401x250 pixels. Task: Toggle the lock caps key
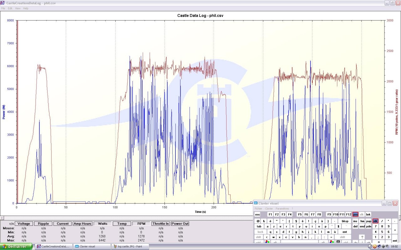[x=260, y=232]
